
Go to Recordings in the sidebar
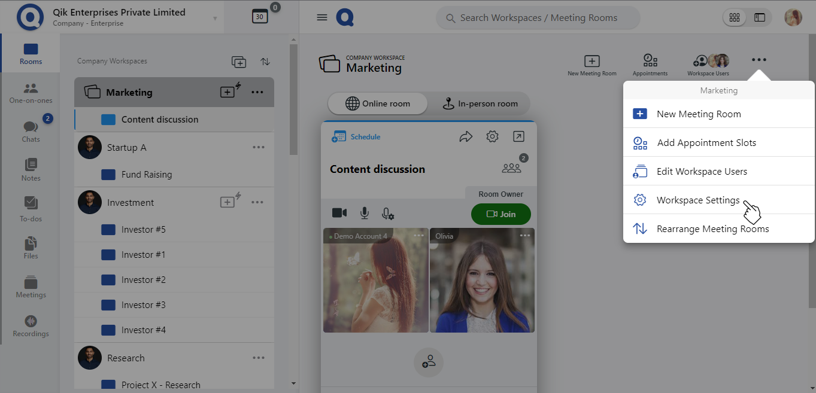tap(31, 326)
